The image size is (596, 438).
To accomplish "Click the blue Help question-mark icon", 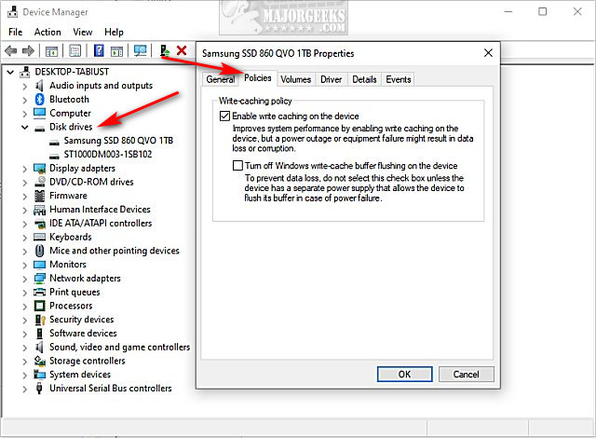I will (x=99, y=50).
